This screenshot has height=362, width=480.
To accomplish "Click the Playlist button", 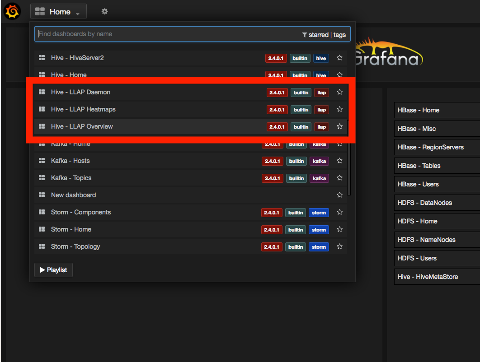I will pos(53,269).
